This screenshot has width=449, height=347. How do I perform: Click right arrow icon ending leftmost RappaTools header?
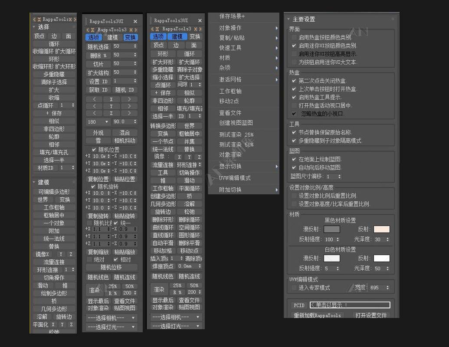(x=75, y=20)
